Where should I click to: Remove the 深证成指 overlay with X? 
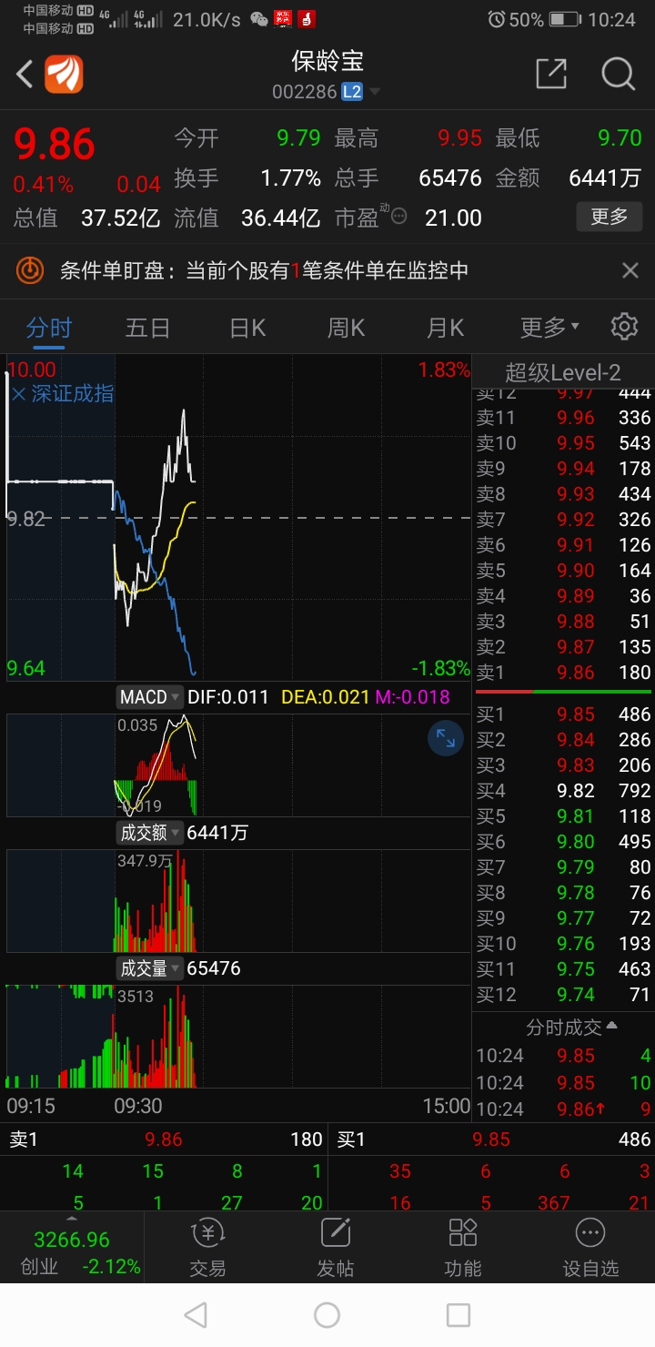(18, 393)
